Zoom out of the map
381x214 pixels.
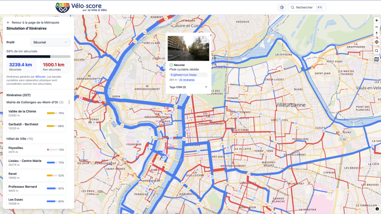[x=376, y=27]
